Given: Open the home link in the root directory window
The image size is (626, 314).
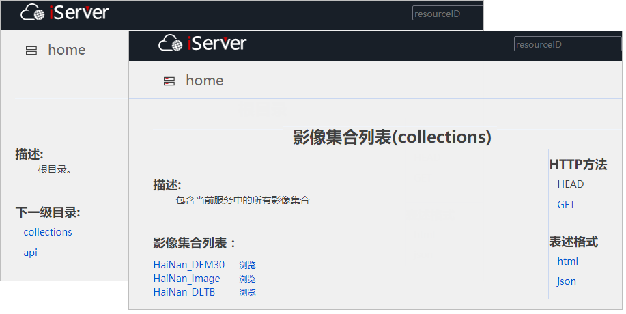Looking at the screenshot, I should [x=66, y=50].
